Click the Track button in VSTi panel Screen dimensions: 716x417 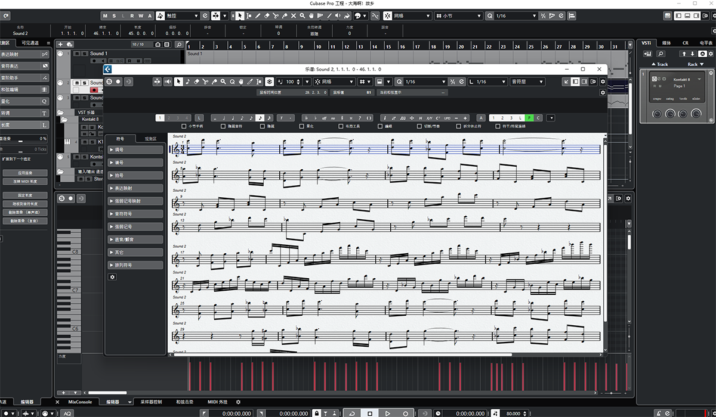(x=660, y=64)
